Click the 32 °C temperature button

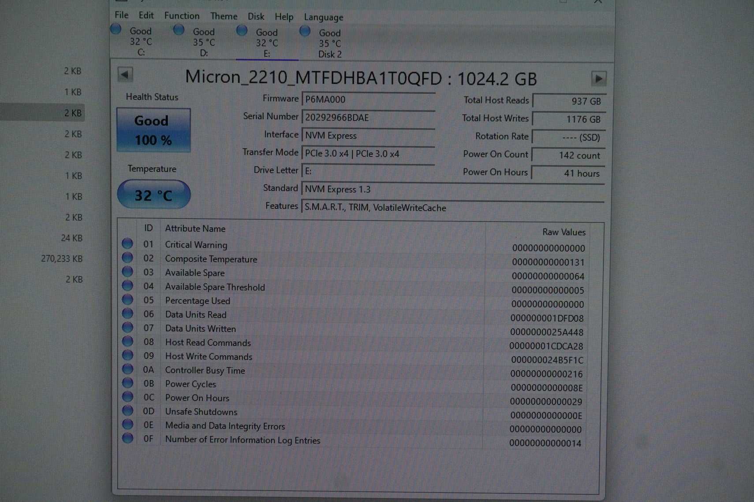coord(153,194)
